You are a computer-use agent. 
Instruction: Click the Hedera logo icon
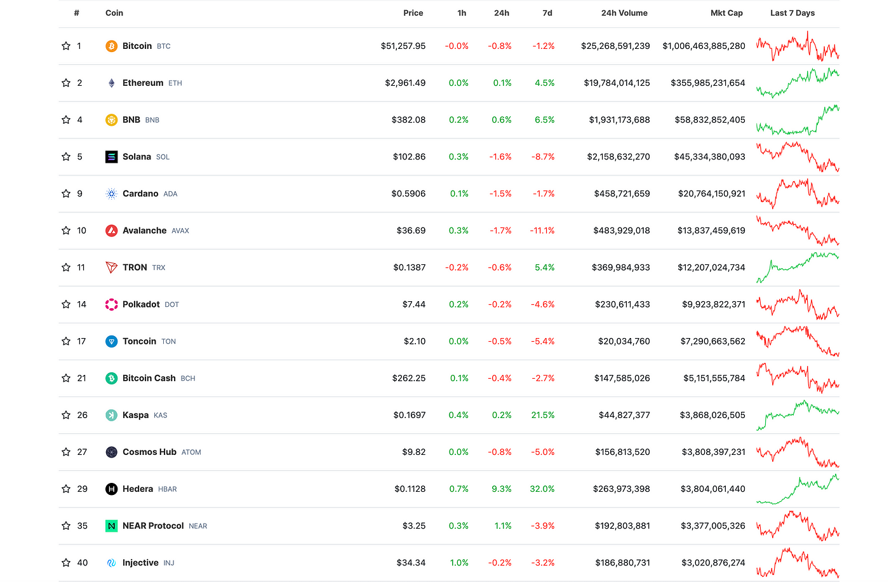point(111,489)
